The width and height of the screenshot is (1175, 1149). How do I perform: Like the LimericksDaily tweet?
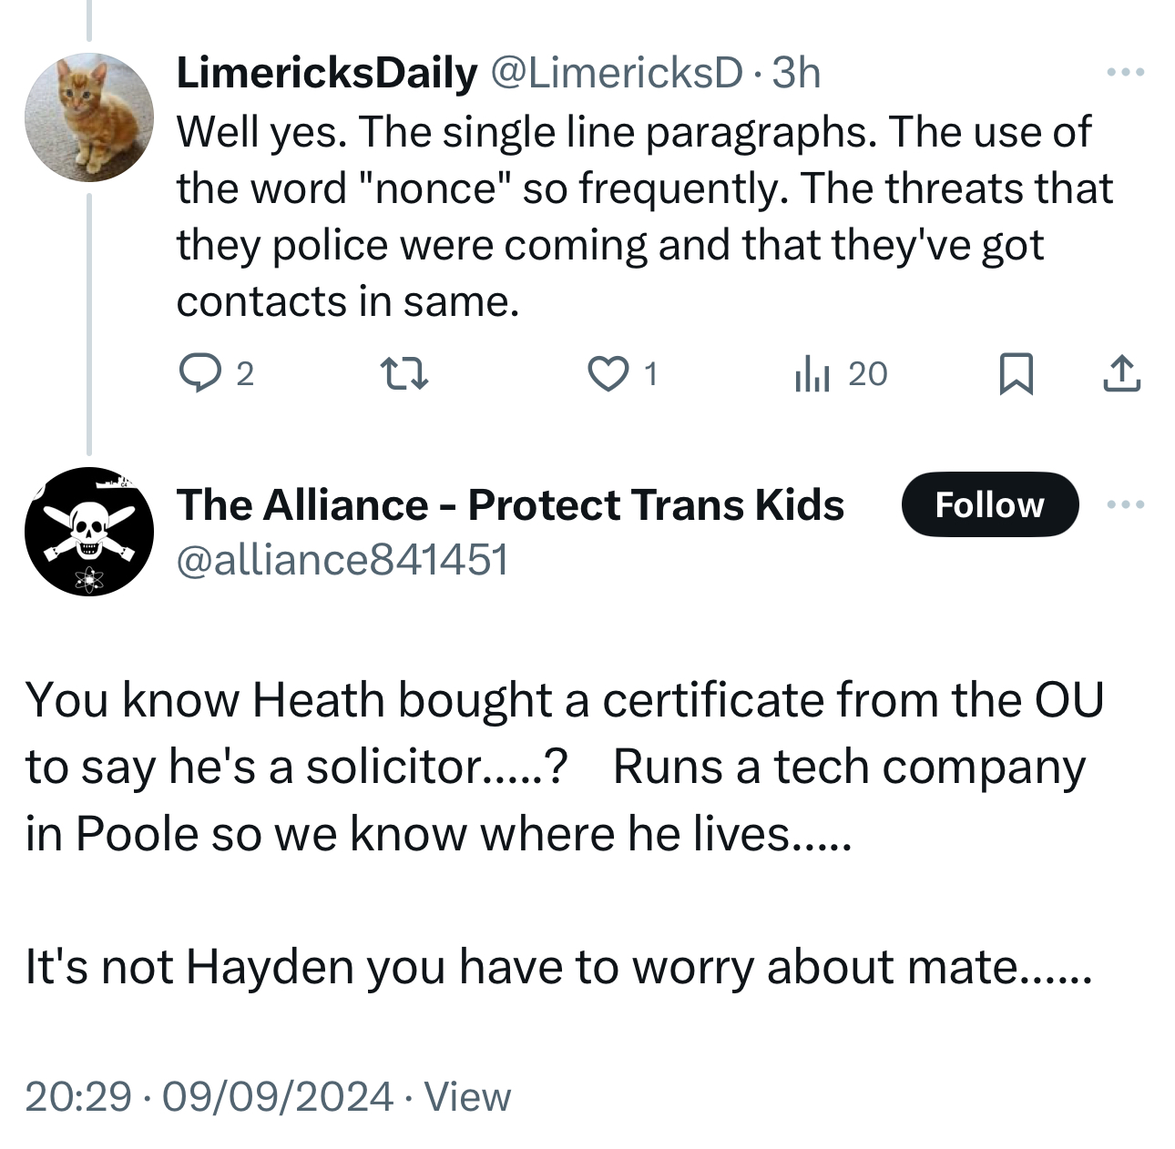608,374
